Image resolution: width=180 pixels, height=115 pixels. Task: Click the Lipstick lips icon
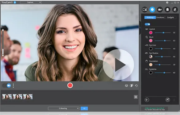coord(147,29)
